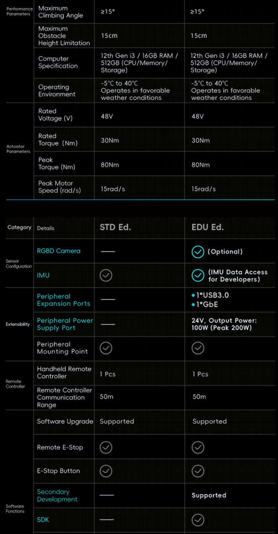Screen dimensions: 278x534
Task: Click the EDU Ed. Remote E-Stop checkmark
Action: (198, 447)
